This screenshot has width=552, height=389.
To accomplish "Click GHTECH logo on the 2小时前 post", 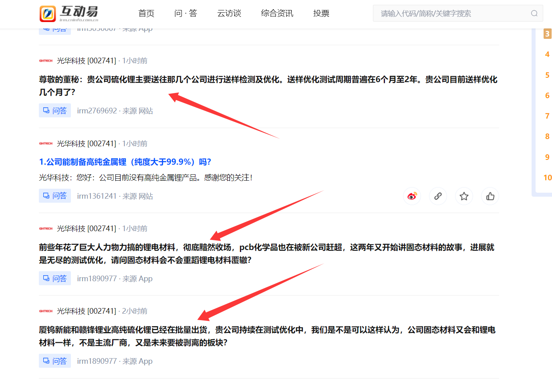I will (46, 311).
